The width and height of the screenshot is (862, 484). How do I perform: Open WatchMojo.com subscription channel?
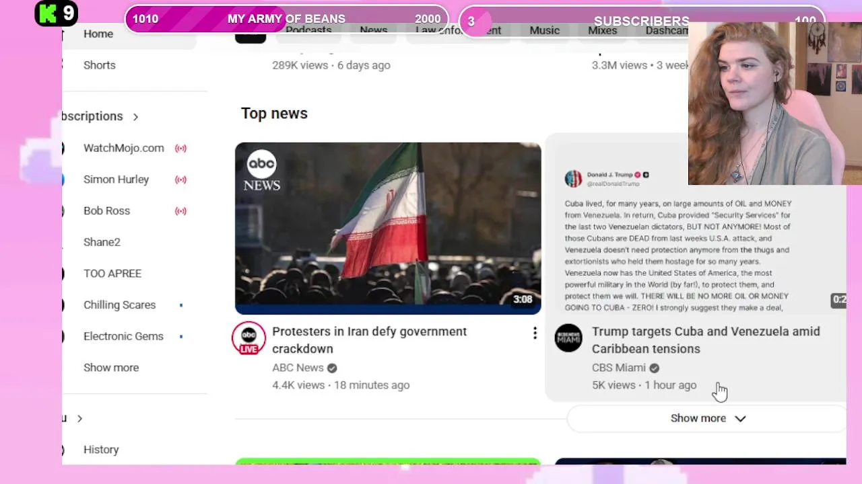point(124,148)
